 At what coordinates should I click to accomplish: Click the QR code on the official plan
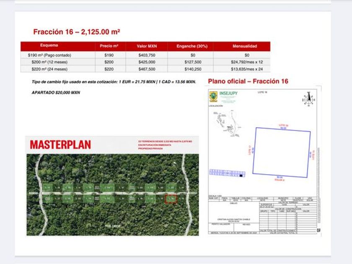tap(318, 230)
